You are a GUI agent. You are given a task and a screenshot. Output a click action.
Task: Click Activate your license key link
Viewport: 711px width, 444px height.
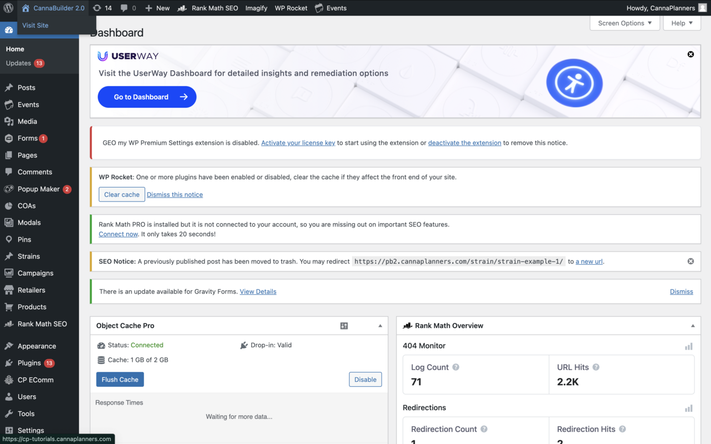(298, 143)
